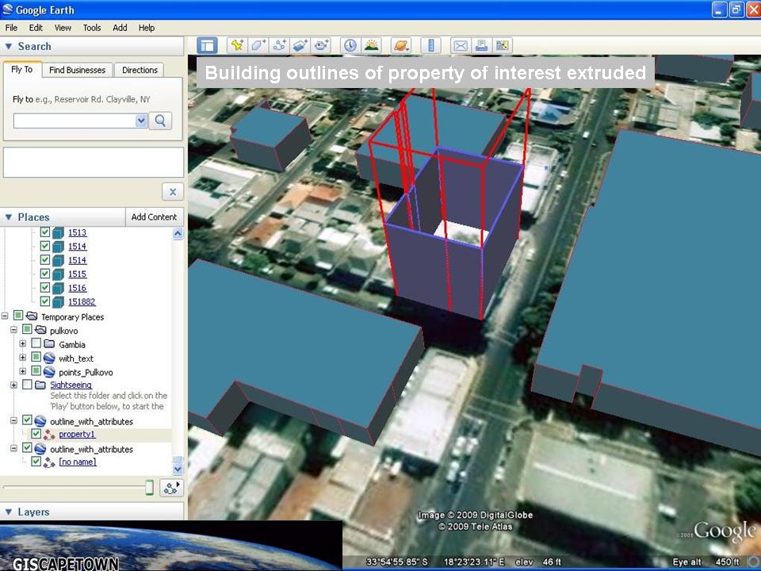Screen dimensions: 761x571
Task: Click the Sightseeing folder icon
Action: click(x=40, y=385)
